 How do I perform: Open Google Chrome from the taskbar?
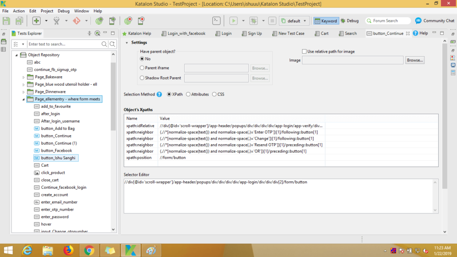point(89,250)
